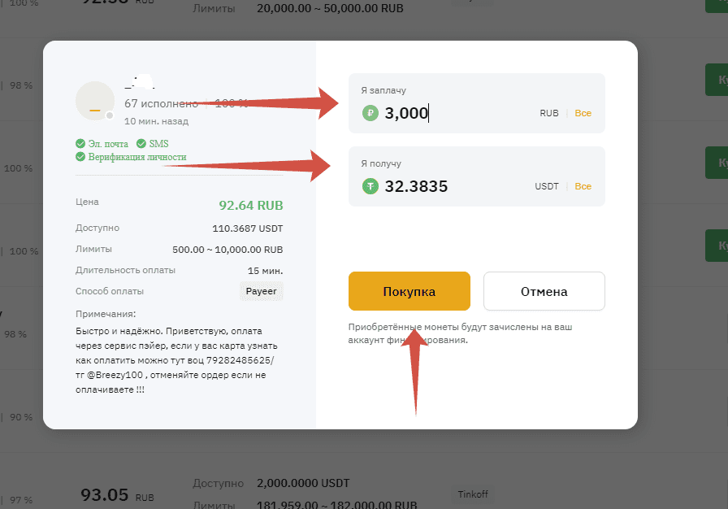
Task: Open the seller's profile avatar
Action: [95, 101]
